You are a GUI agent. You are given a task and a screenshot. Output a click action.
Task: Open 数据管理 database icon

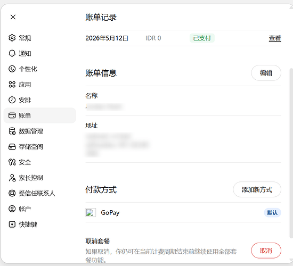tap(12, 131)
